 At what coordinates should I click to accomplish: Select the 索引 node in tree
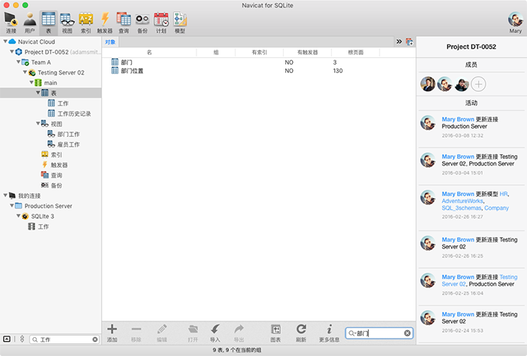(x=56, y=154)
